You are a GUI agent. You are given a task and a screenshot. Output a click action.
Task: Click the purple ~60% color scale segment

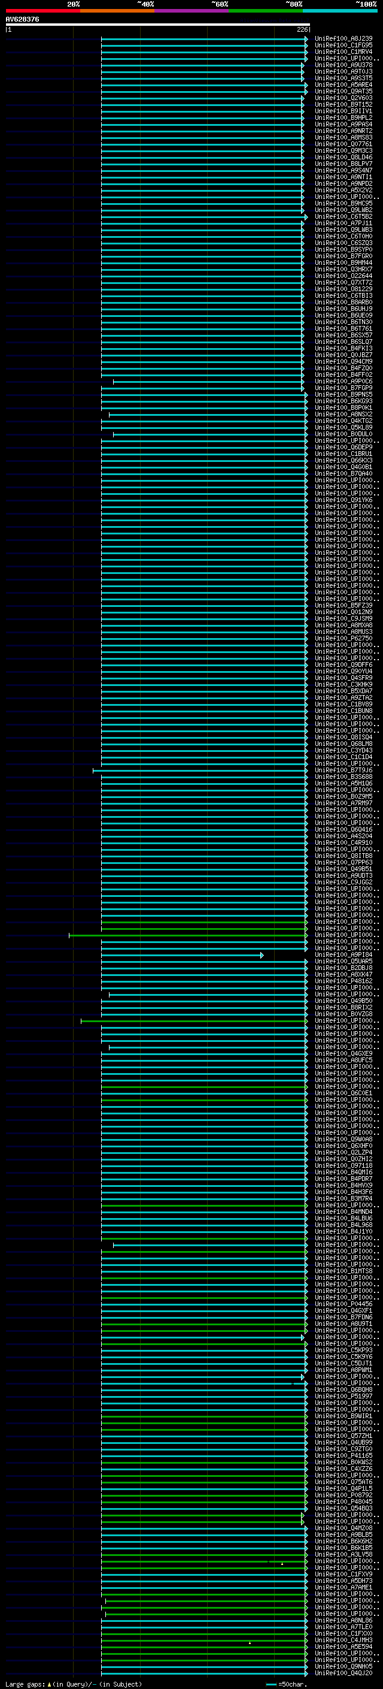[x=191, y=11]
